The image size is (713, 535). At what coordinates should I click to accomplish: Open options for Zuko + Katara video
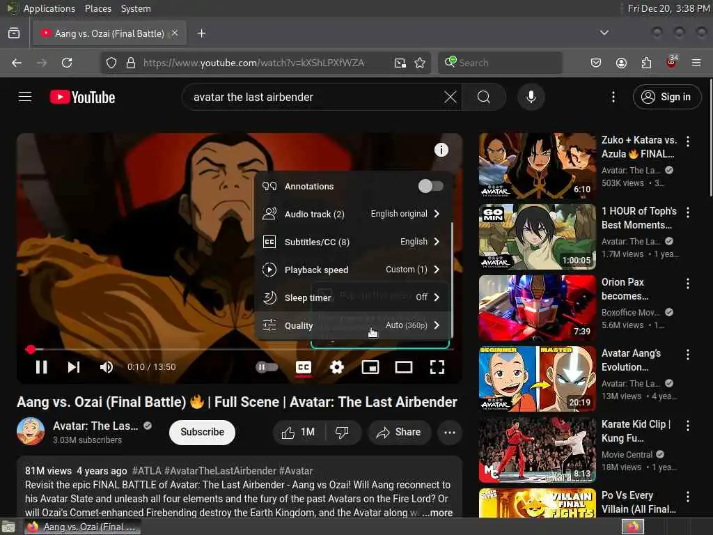[687, 141]
